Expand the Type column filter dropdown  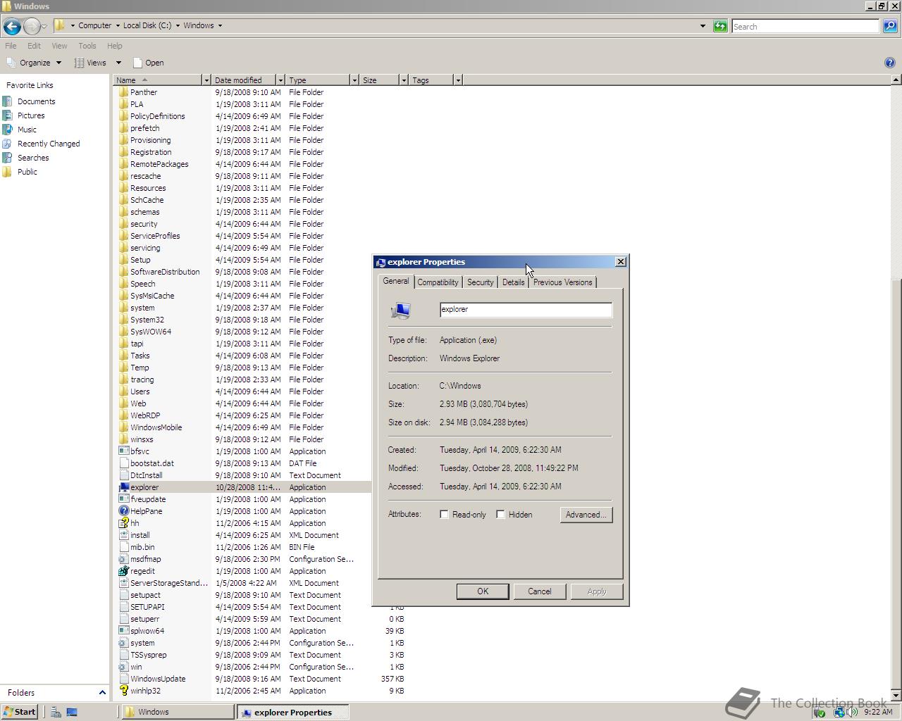tap(354, 80)
